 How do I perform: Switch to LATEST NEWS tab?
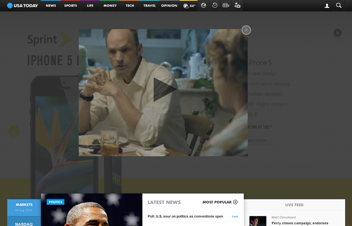coord(164,202)
